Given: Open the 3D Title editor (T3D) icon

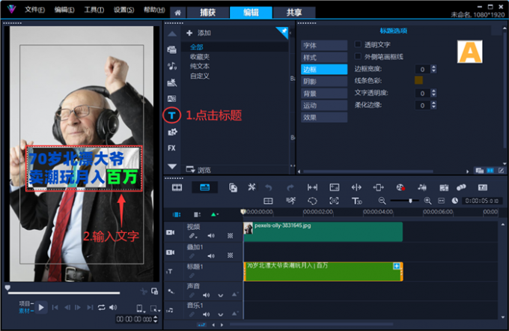Looking at the screenshot, I should tap(357, 201).
